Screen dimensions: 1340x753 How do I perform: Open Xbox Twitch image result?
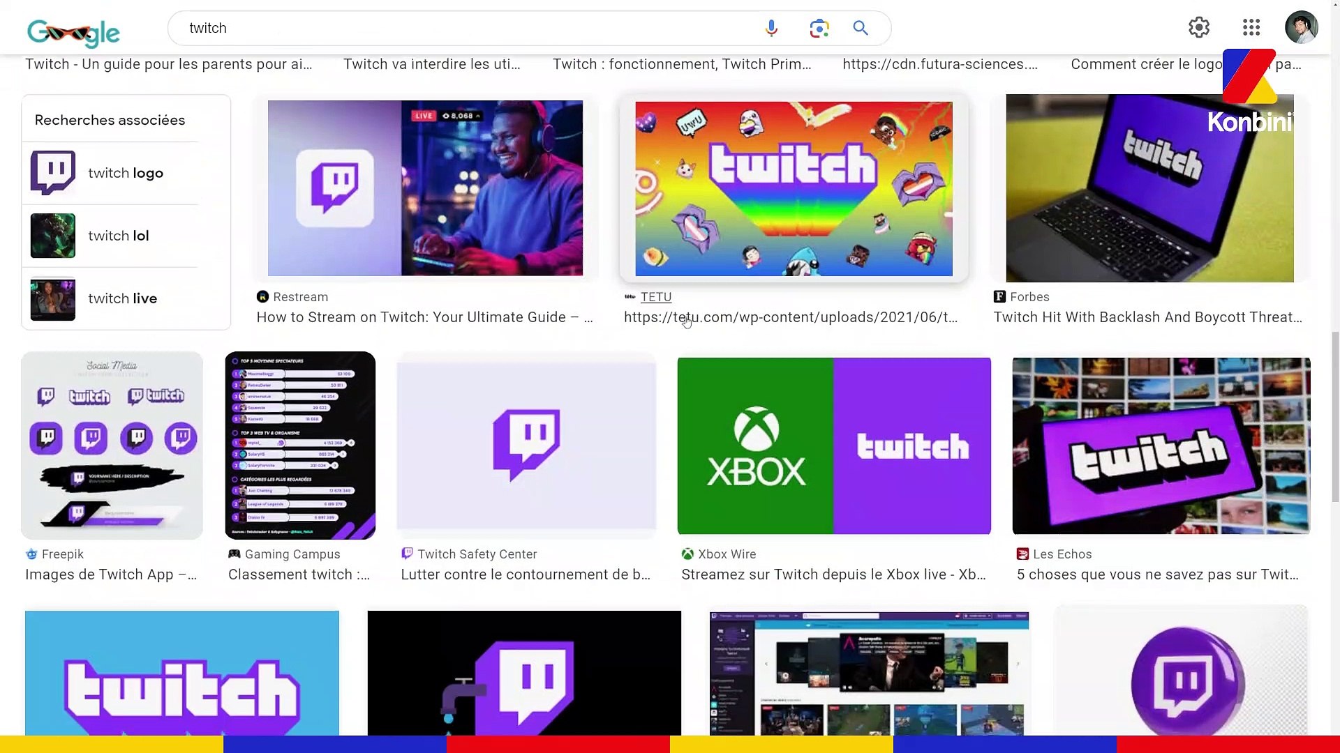(x=834, y=446)
